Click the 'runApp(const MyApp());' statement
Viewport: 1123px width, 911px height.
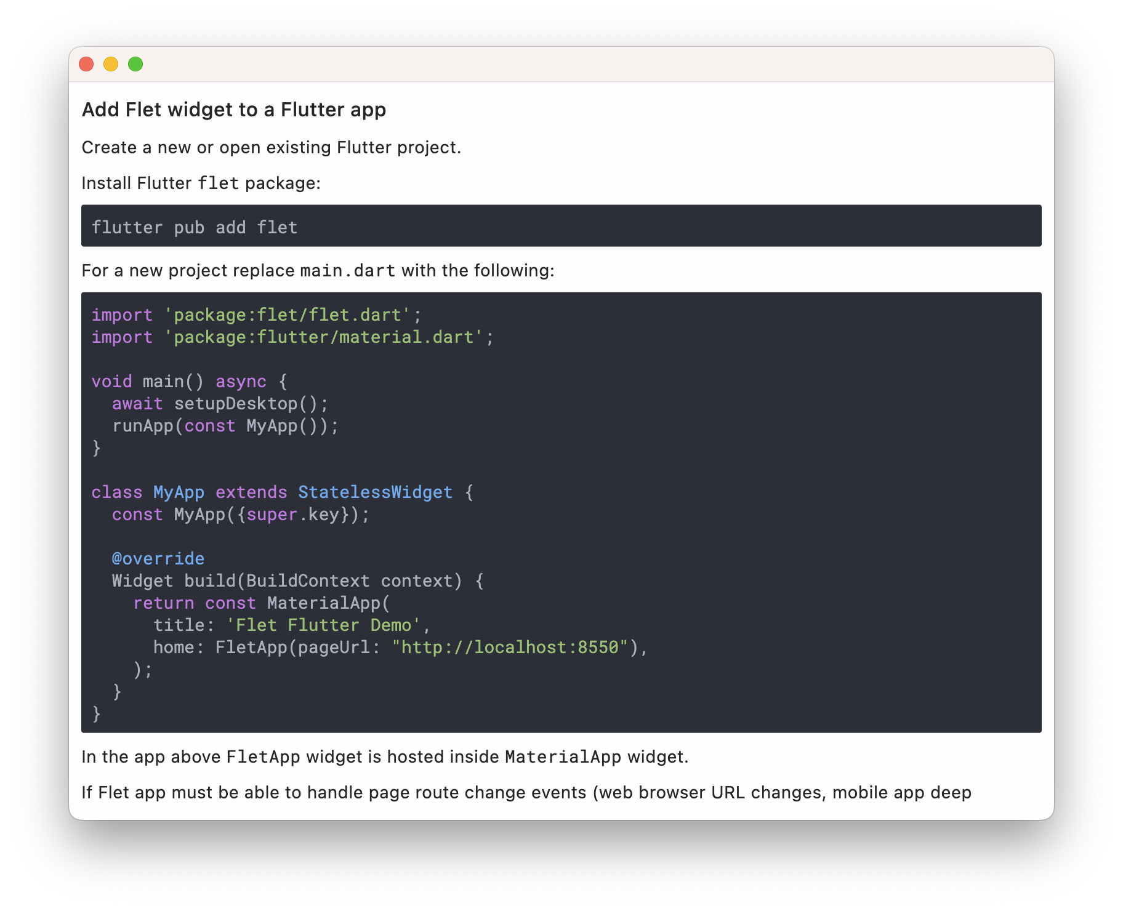coord(225,425)
